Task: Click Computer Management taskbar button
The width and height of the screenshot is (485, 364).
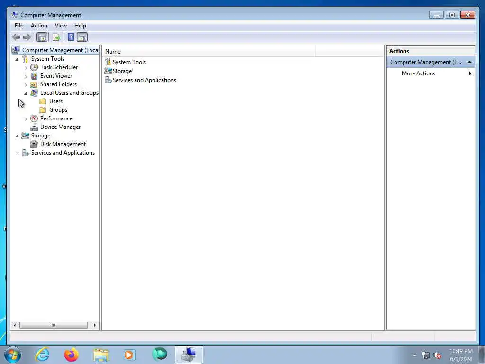Action: [189, 355]
